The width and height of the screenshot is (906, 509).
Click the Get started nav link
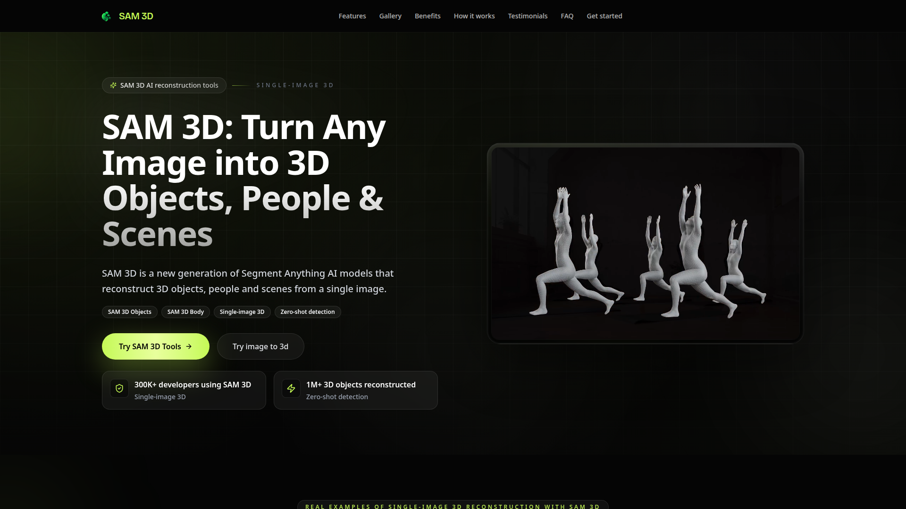click(604, 16)
